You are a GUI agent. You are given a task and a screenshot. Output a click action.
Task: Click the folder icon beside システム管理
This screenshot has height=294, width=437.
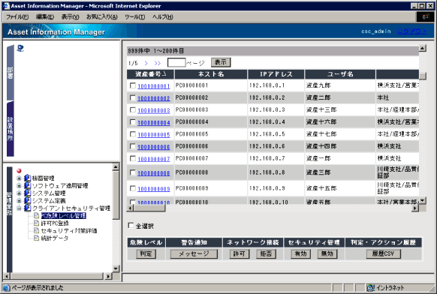pyautogui.click(x=27, y=193)
